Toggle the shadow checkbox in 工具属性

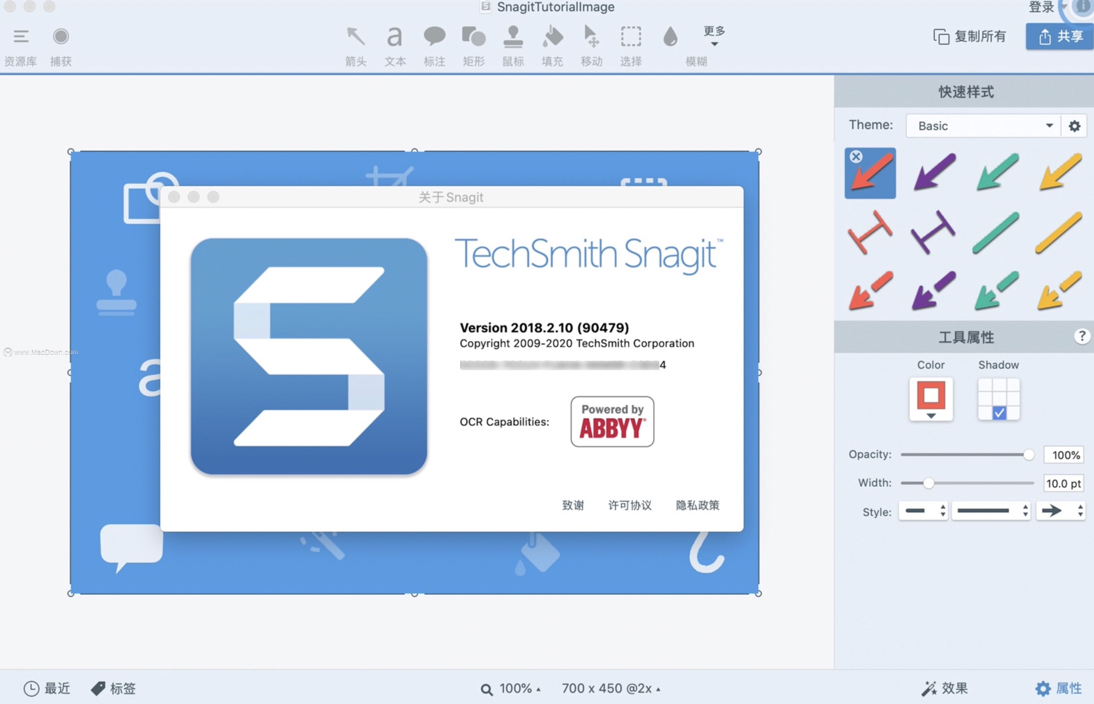tap(999, 413)
